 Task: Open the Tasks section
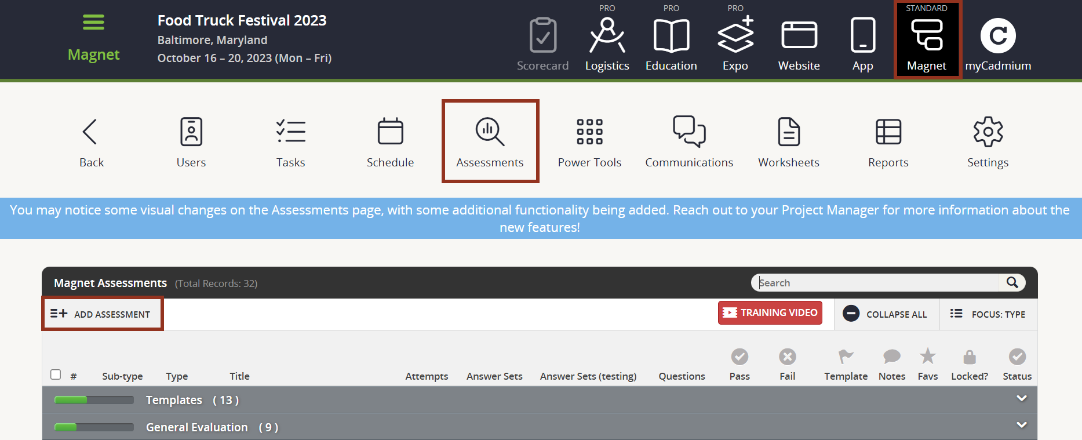(x=290, y=143)
